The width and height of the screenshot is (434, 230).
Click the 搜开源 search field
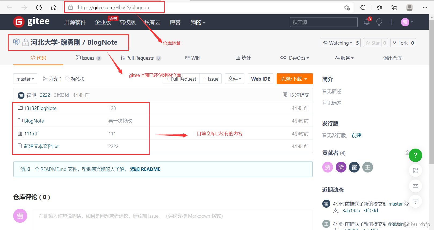pos(324,22)
